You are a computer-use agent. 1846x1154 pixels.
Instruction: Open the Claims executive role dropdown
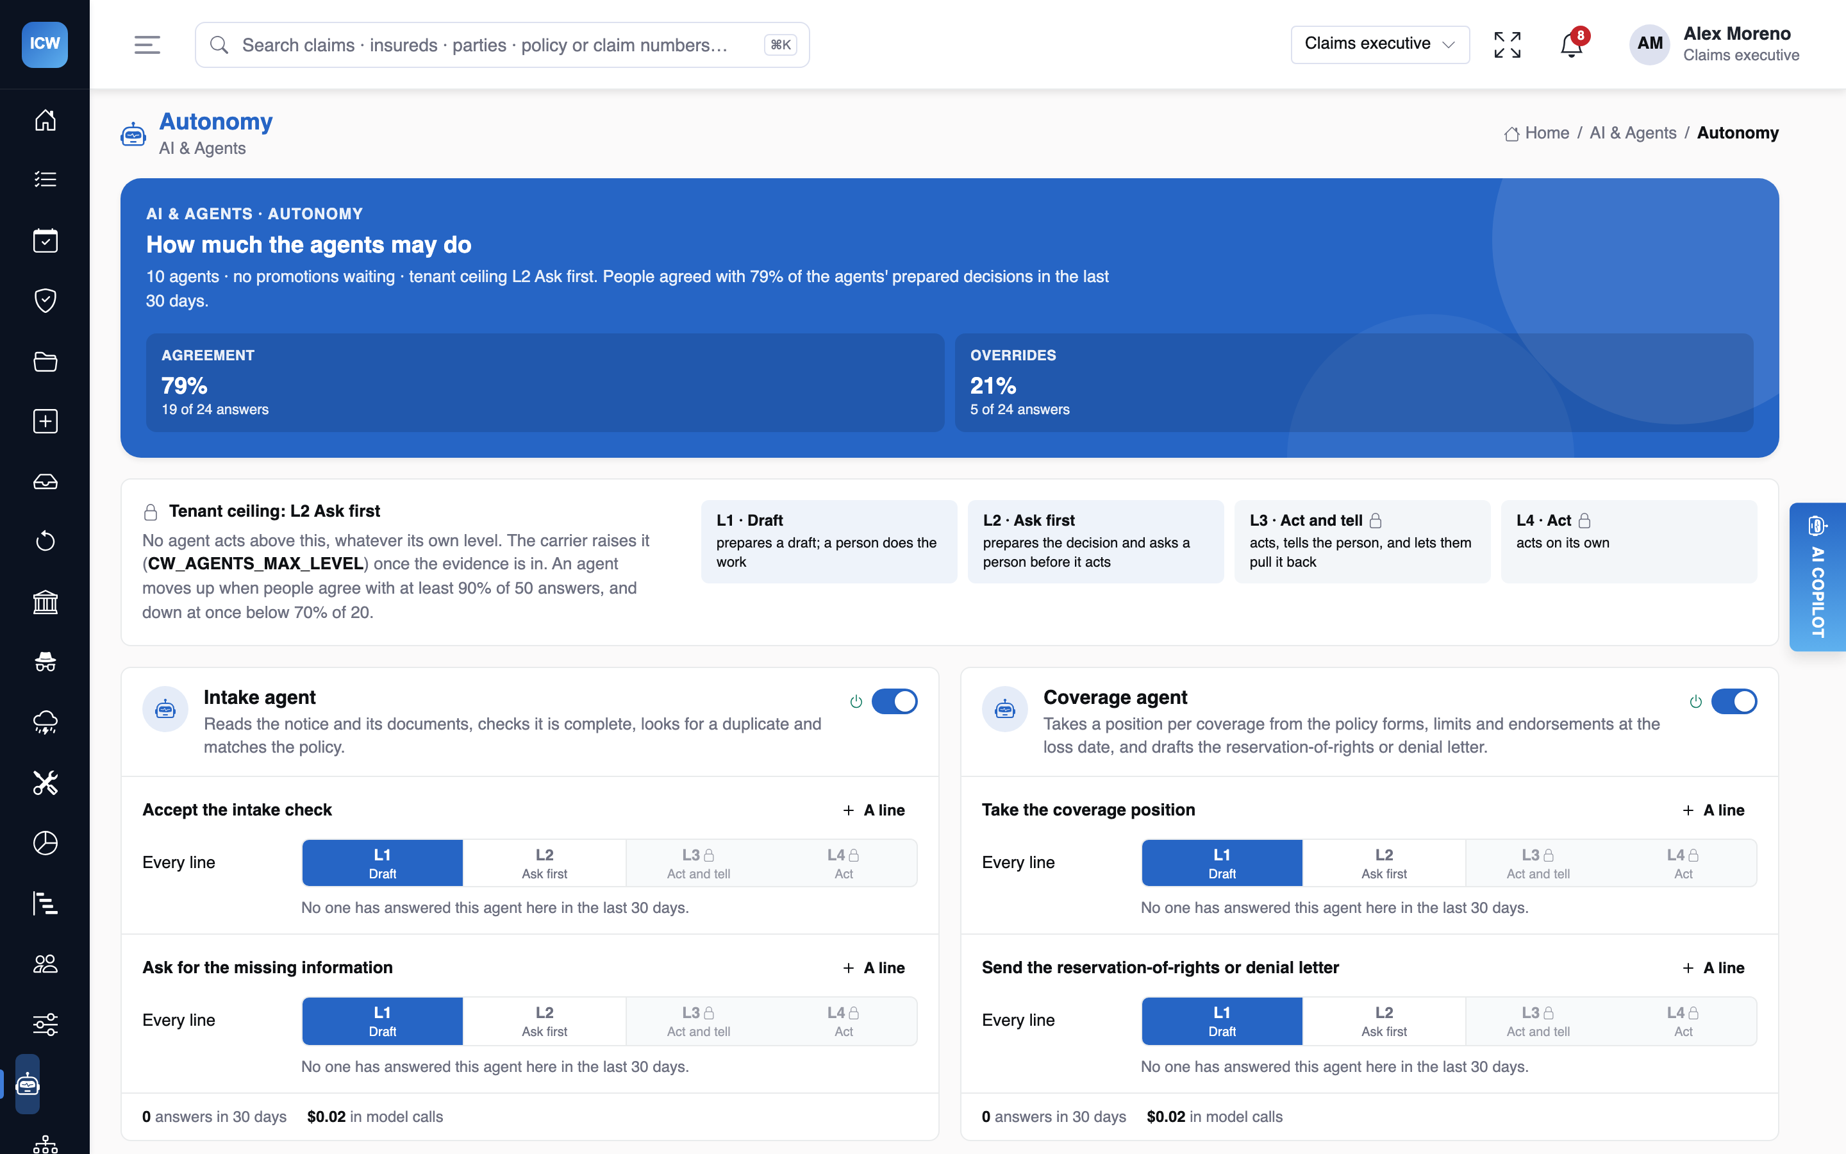tap(1380, 44)
